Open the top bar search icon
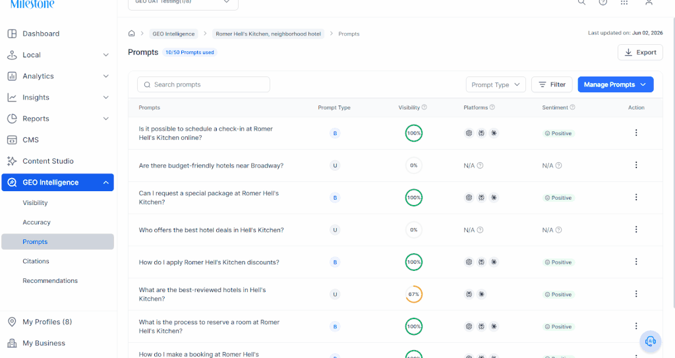Viewport: 675px width, 358px height. tap(581, 2)
